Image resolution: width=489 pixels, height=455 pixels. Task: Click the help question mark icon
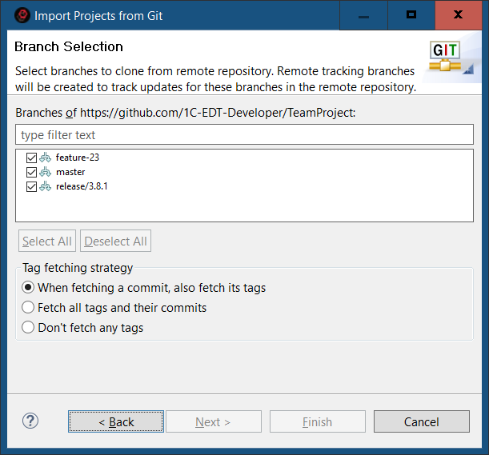(x=30, y=421)
